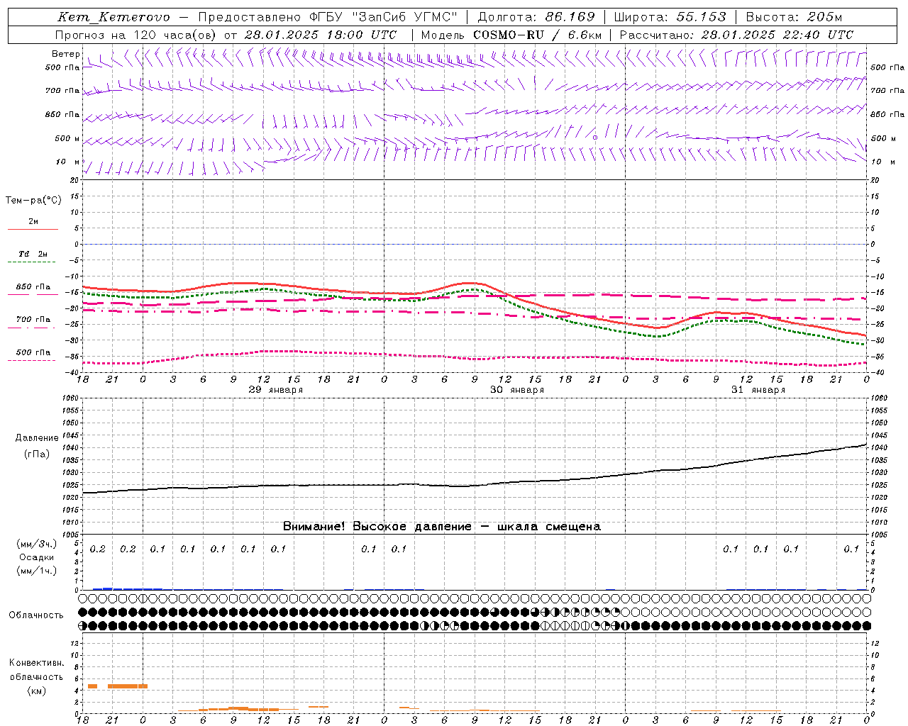The image size is (908, 726).
Task: Click the '(мм/1ч.)' precipitation unit label
Action: click(37, 571)
